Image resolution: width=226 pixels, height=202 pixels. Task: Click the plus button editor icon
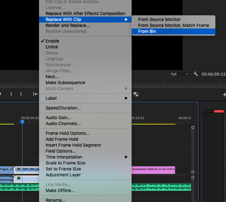pyautogui.click(x=224, y=94)
